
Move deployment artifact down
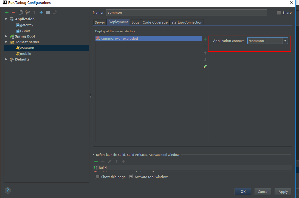click(205, 60)
